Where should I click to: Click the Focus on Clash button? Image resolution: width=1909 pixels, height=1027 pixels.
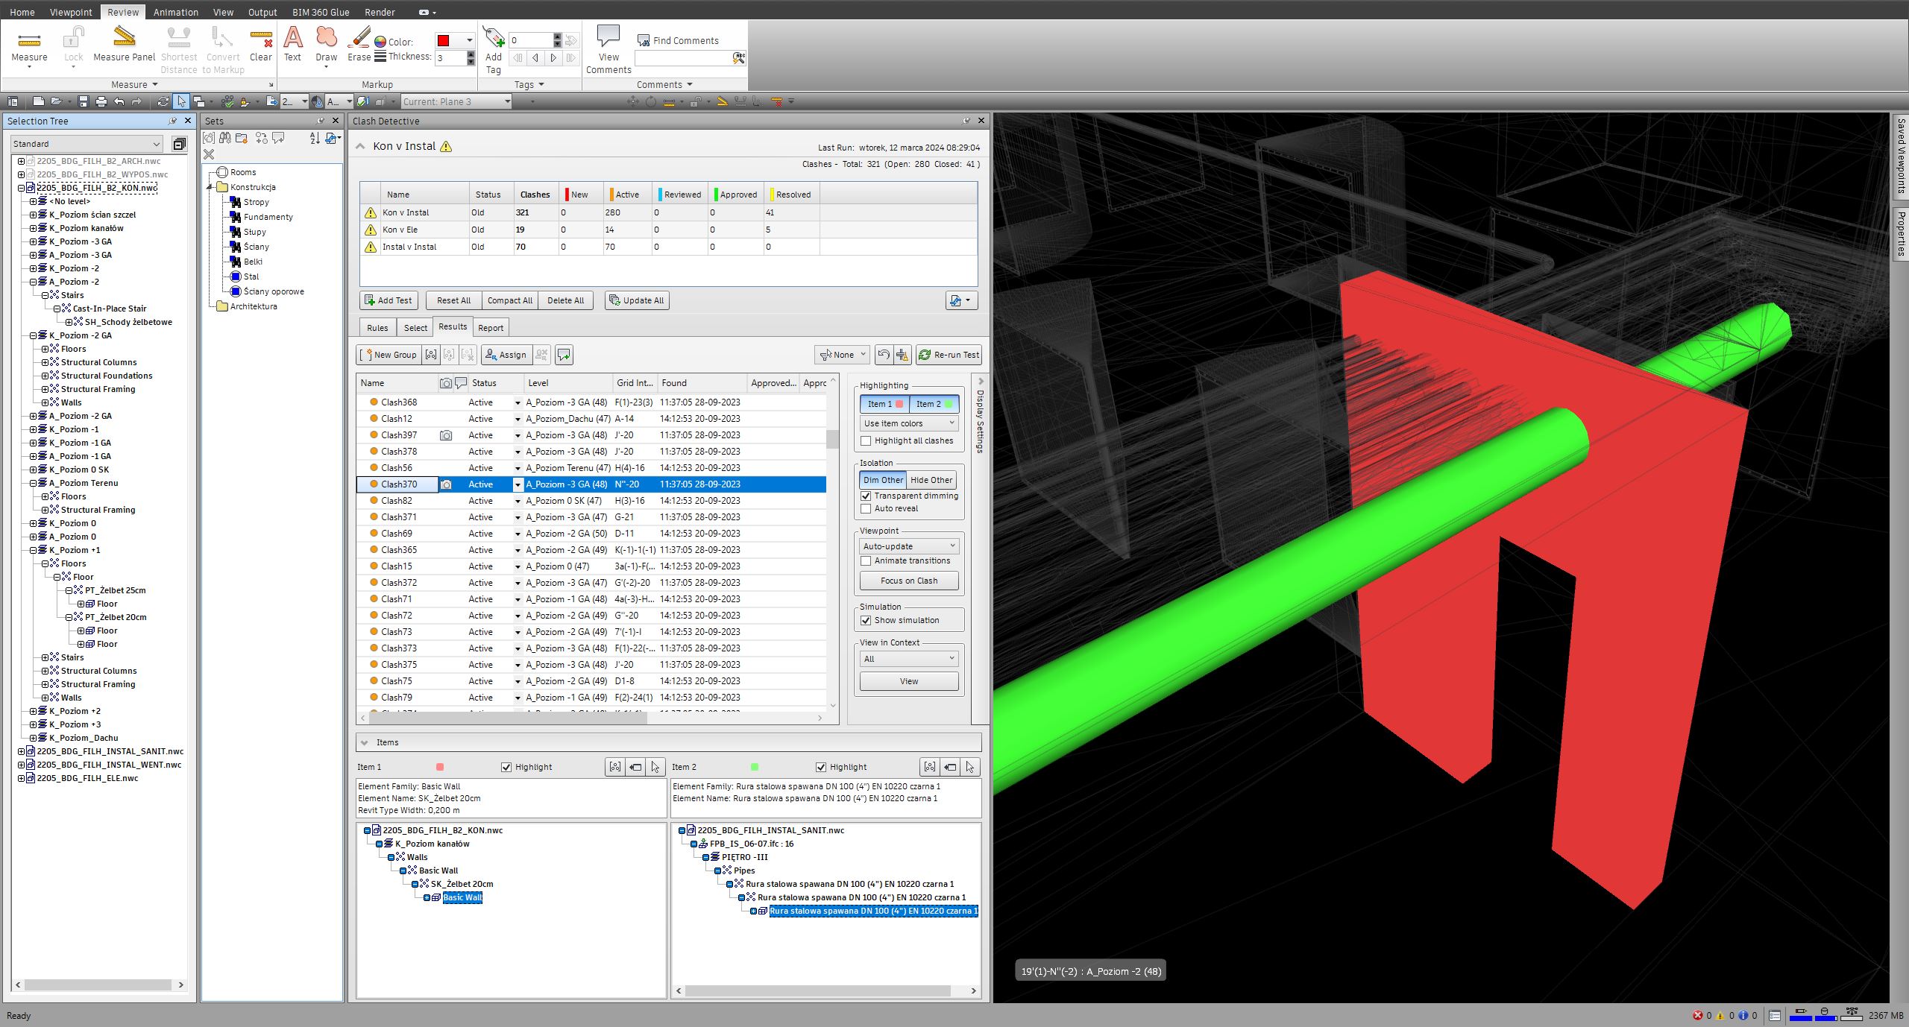click(908, 581)
